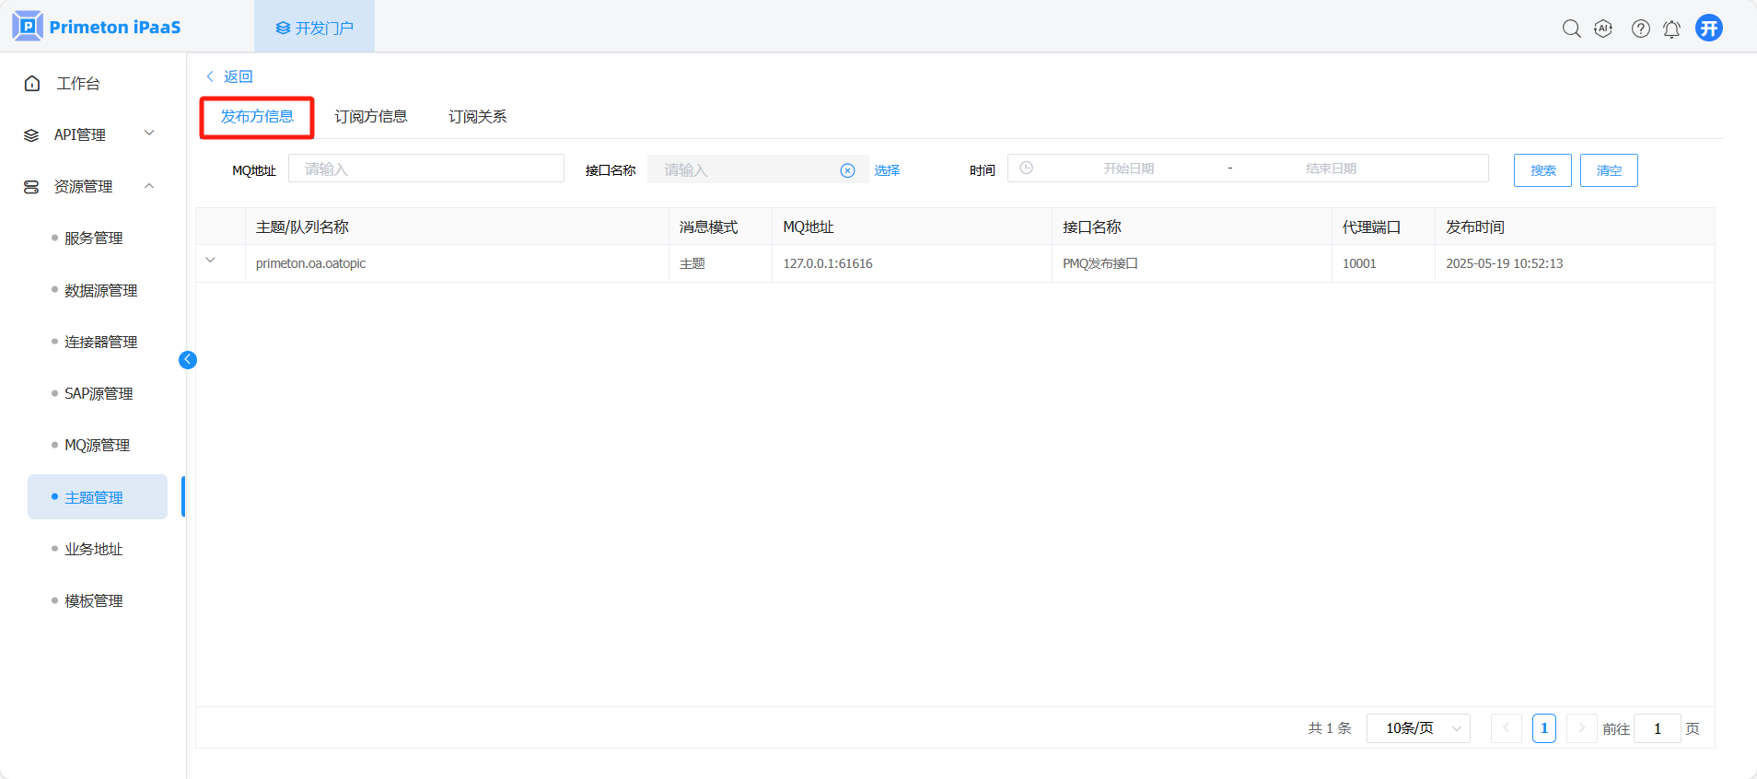Open the 开始日期 date picker

click(x=1128, y=169)
